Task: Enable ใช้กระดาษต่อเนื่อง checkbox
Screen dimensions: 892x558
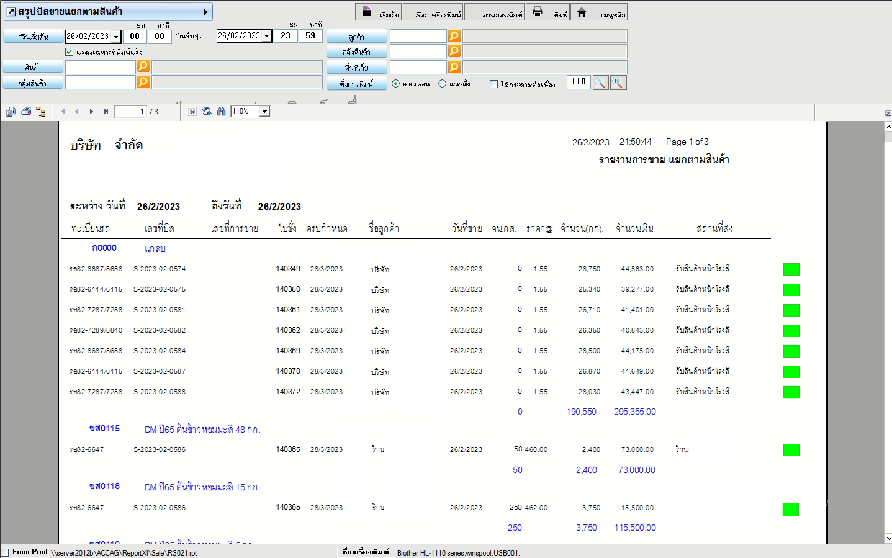Action: pos(493,84)
